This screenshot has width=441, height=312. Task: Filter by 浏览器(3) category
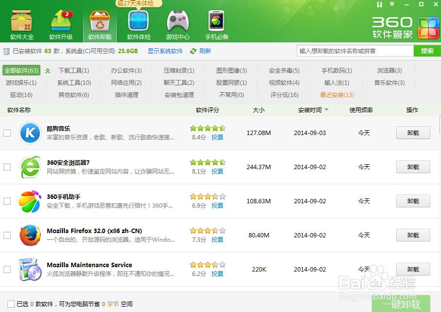click(x=389, y=71)
